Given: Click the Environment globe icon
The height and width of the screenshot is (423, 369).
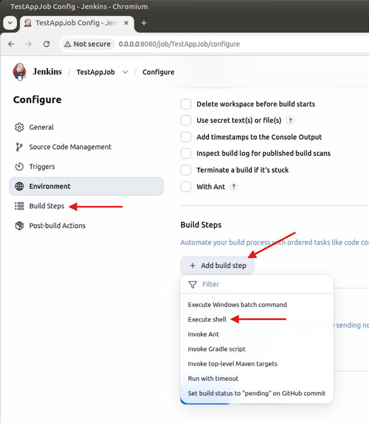Looking at the screenshot, I should click(x=19, y=186).
